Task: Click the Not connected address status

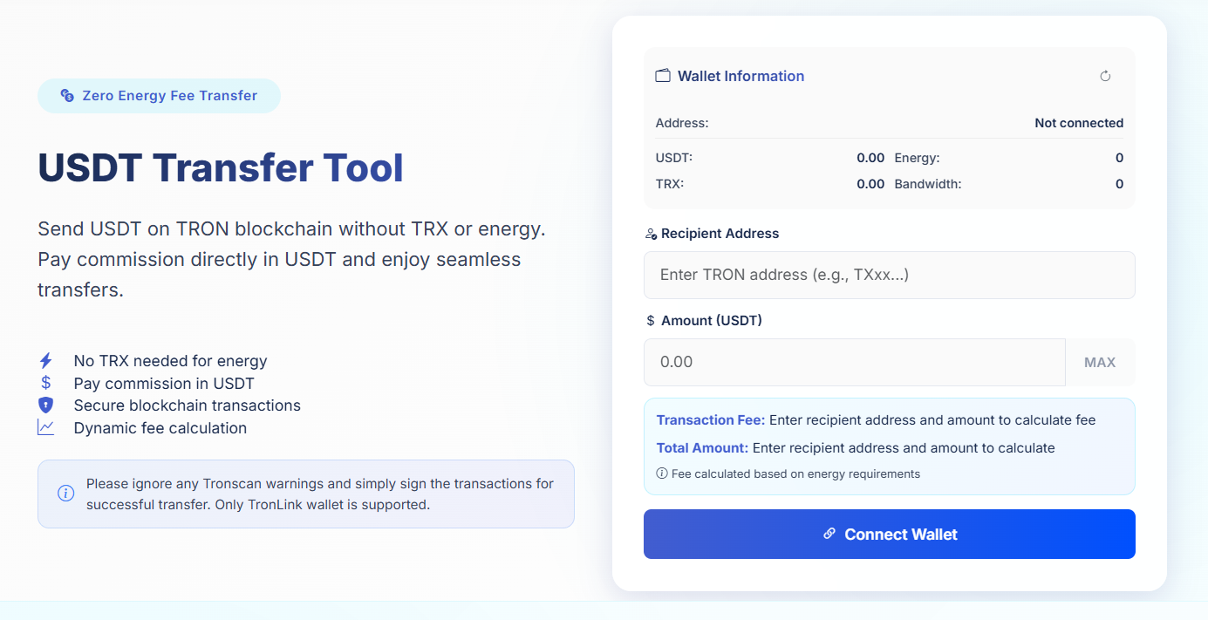Action: 1078,123
